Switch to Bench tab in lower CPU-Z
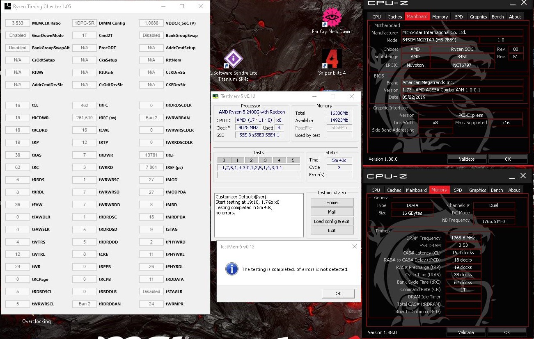 [x=497, y=190]
